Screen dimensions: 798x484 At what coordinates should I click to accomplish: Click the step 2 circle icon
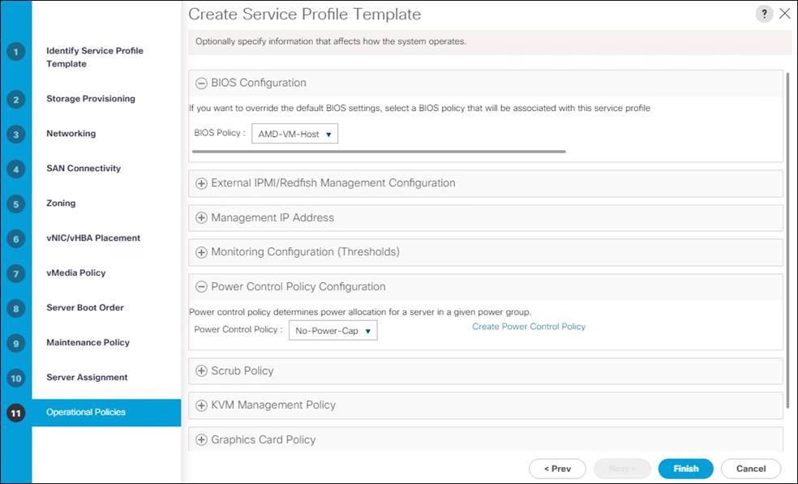coord(15,99)
